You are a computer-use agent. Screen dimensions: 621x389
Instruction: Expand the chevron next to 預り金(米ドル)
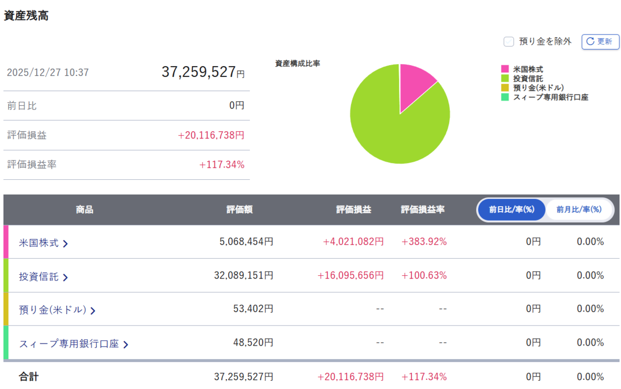pos(93,311)
